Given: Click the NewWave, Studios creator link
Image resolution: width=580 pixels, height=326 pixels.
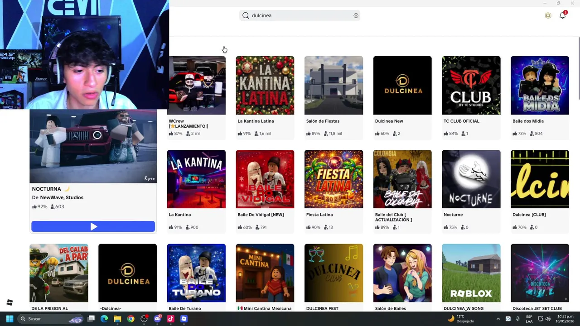Looking at the screenshot, I should pos(62,197).
